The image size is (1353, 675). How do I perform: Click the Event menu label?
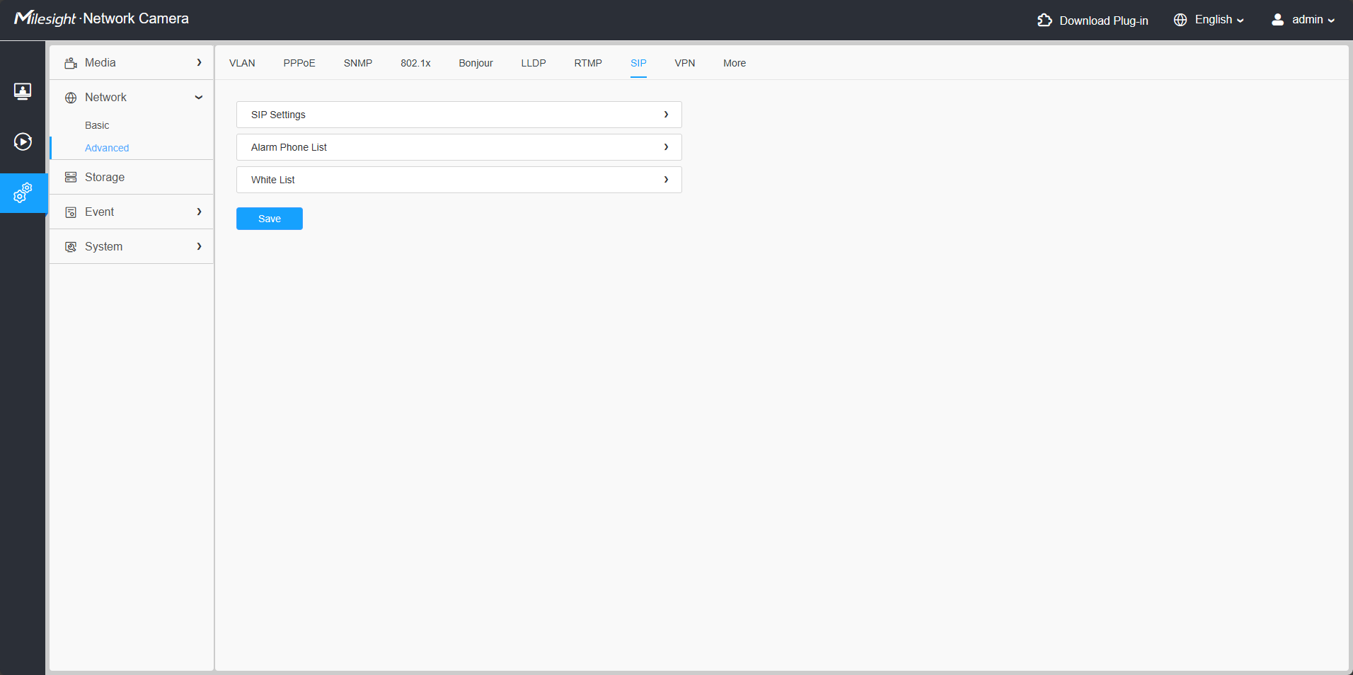coord(99,212)
